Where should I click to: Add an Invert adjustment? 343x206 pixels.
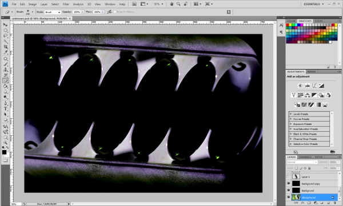coord(297,104)
